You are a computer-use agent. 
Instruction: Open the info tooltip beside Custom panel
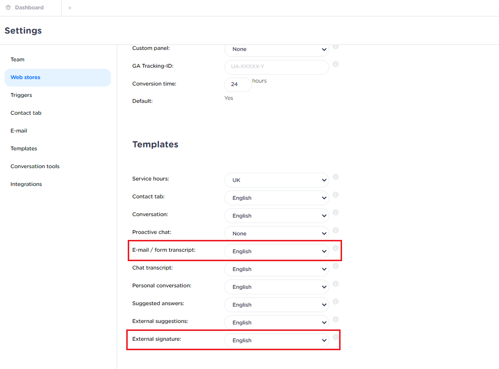click(336, 46)
